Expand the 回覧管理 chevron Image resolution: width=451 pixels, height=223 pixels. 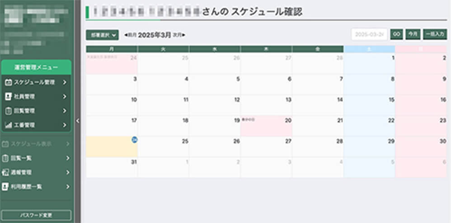pos(65,111)
